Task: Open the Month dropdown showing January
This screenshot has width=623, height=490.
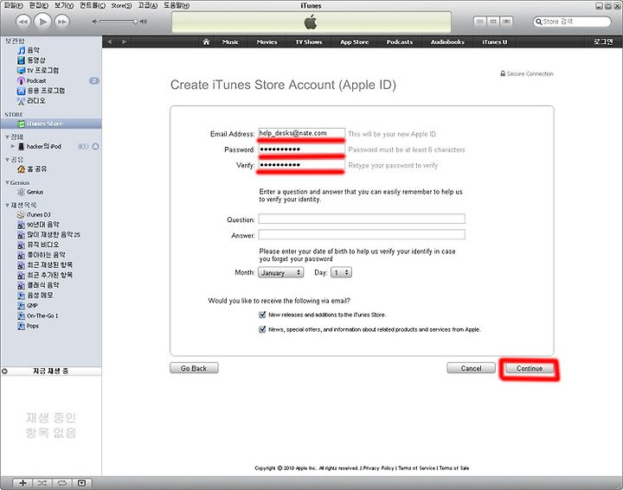Action: coord(281,272)
